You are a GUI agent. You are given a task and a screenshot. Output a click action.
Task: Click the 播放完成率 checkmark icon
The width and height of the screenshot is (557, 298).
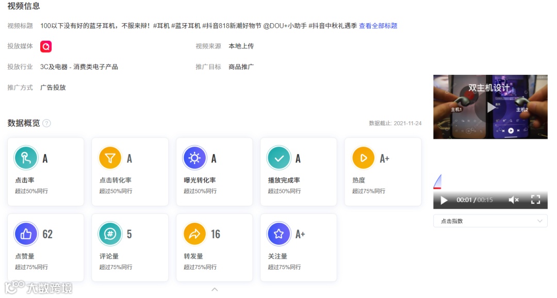click(x=279, y=158)
